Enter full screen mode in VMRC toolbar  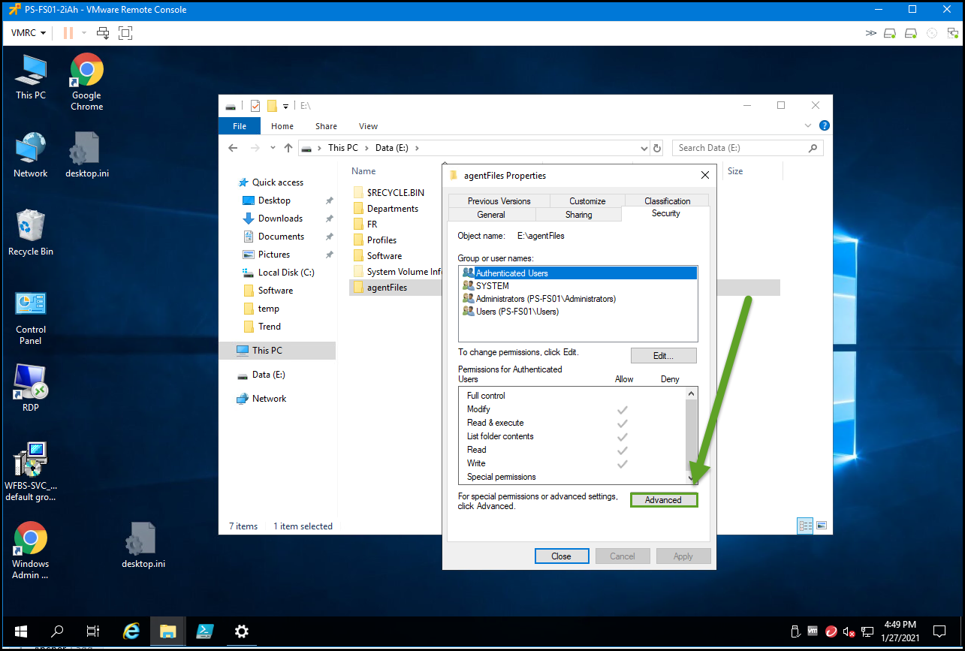pyautogui.click(x=125, y=33)
